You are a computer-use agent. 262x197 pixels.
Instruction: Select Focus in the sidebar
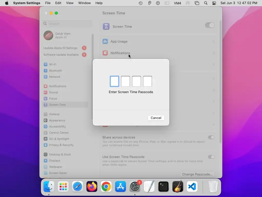click(65, 98)
